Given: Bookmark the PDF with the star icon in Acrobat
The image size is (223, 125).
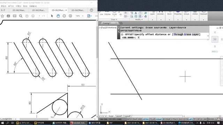Looking at the screenshot, I should click(2, 16).
